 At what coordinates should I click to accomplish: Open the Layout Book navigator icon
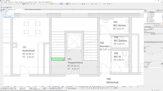tap(160, 10)
